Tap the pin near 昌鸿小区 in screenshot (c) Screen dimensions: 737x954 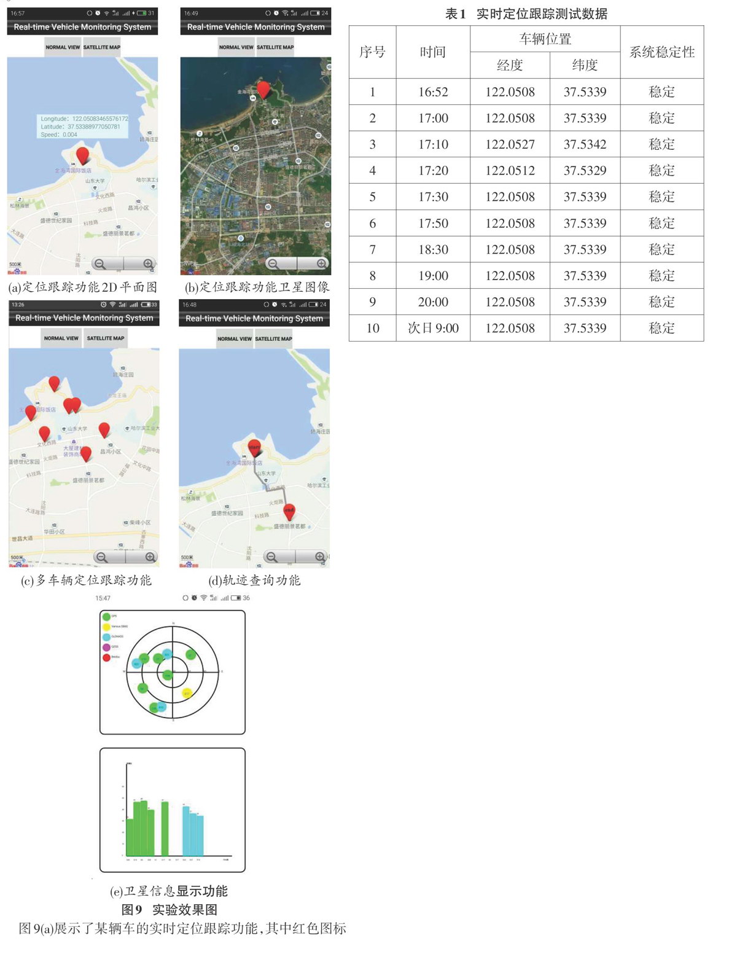(104, 430)
